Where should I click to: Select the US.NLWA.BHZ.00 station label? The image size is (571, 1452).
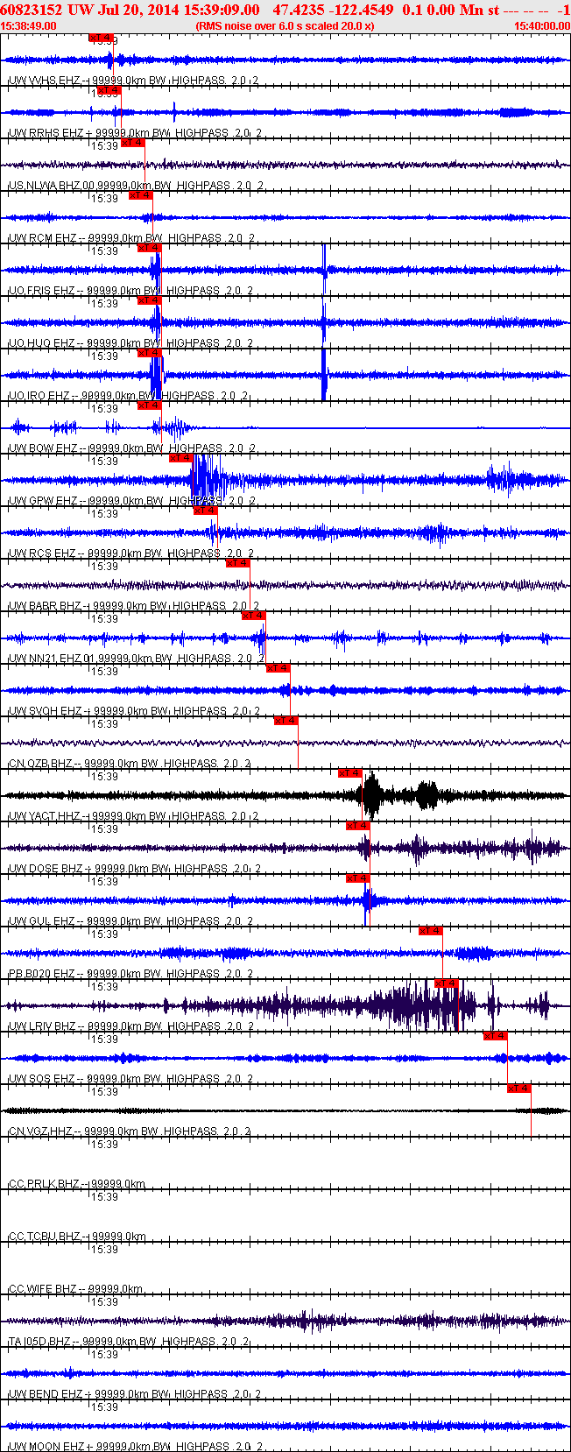point(136,186)
